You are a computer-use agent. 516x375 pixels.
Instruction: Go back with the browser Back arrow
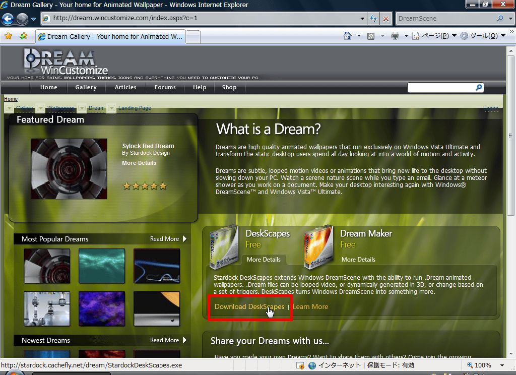tap(8, 19)
